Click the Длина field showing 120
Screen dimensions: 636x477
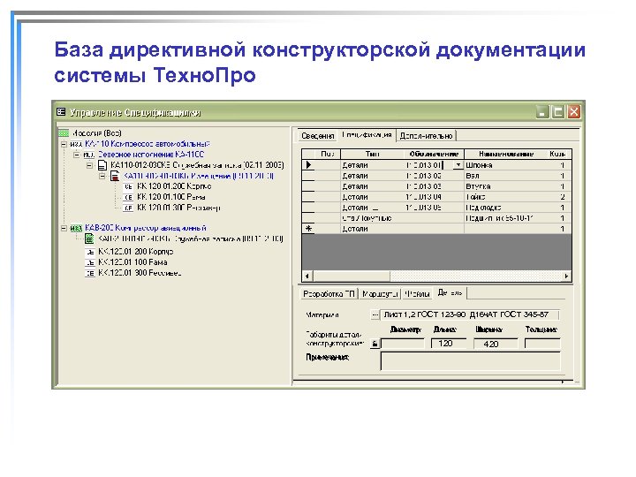pos(448,344)
